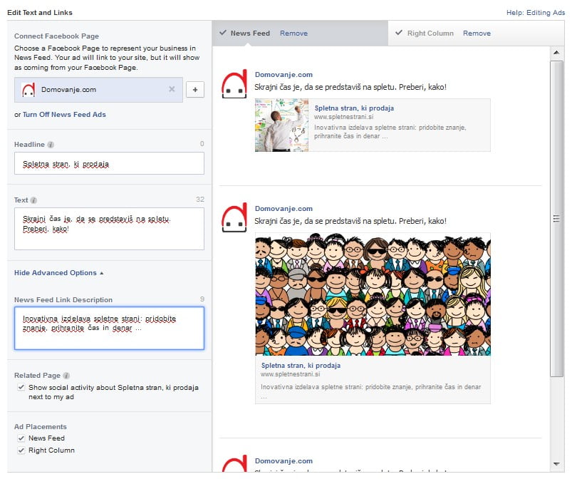The width and height of the screenshot is (572, 479).
Task: Click the preview pane scrollbar thumb
Action: pyautogui.click(x=556, y=218)
